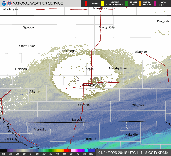Image resolution: width=171 pixels, height=156 pixels.
Task: Click the NOAA logo icon
Action: [3, 3]
